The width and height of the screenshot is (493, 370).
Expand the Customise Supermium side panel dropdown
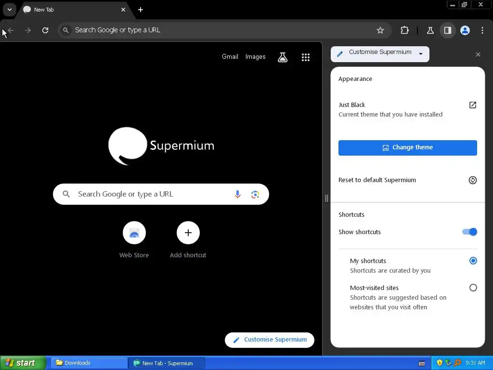[380, 54]
